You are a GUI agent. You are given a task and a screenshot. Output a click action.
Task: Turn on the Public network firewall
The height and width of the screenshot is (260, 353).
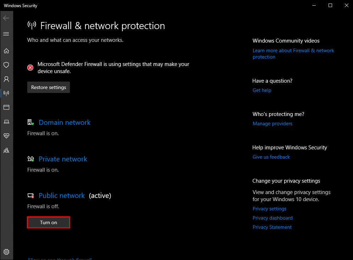(x=49, y=222)
